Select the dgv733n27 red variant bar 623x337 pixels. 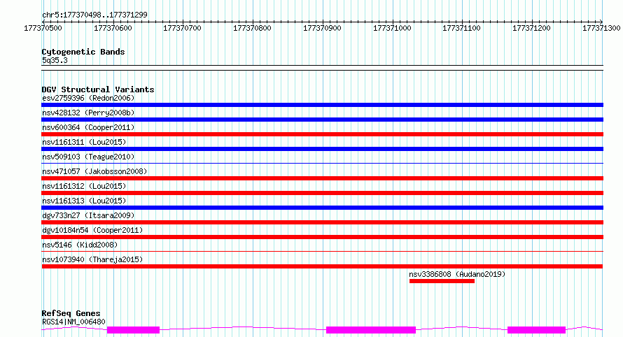point(322,222)
